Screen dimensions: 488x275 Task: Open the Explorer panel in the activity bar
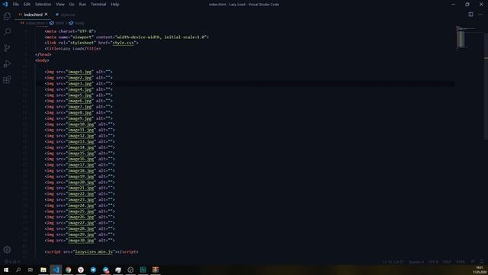point(7,16)
